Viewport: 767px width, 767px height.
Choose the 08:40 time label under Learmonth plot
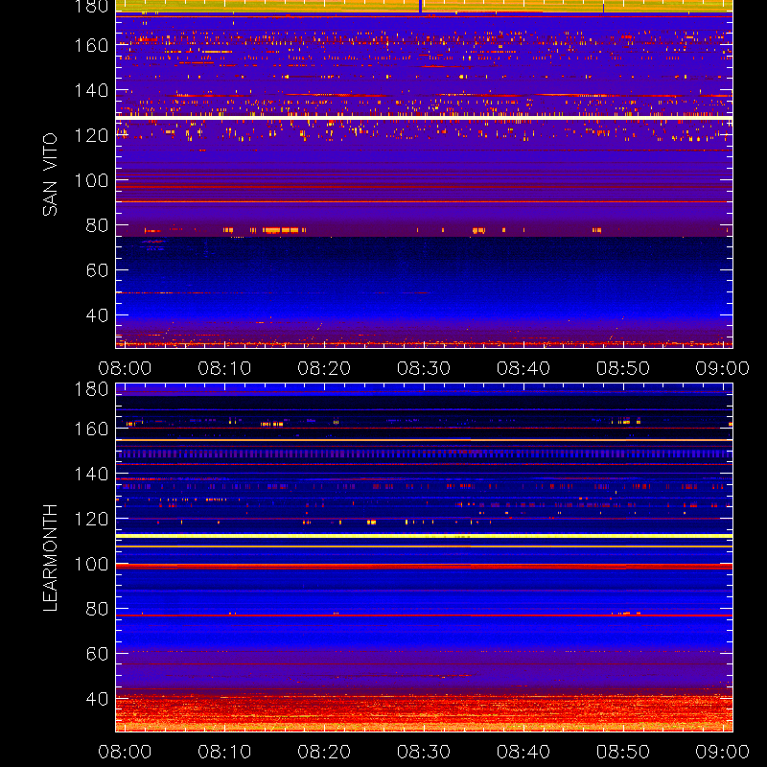tap(523, 752)
